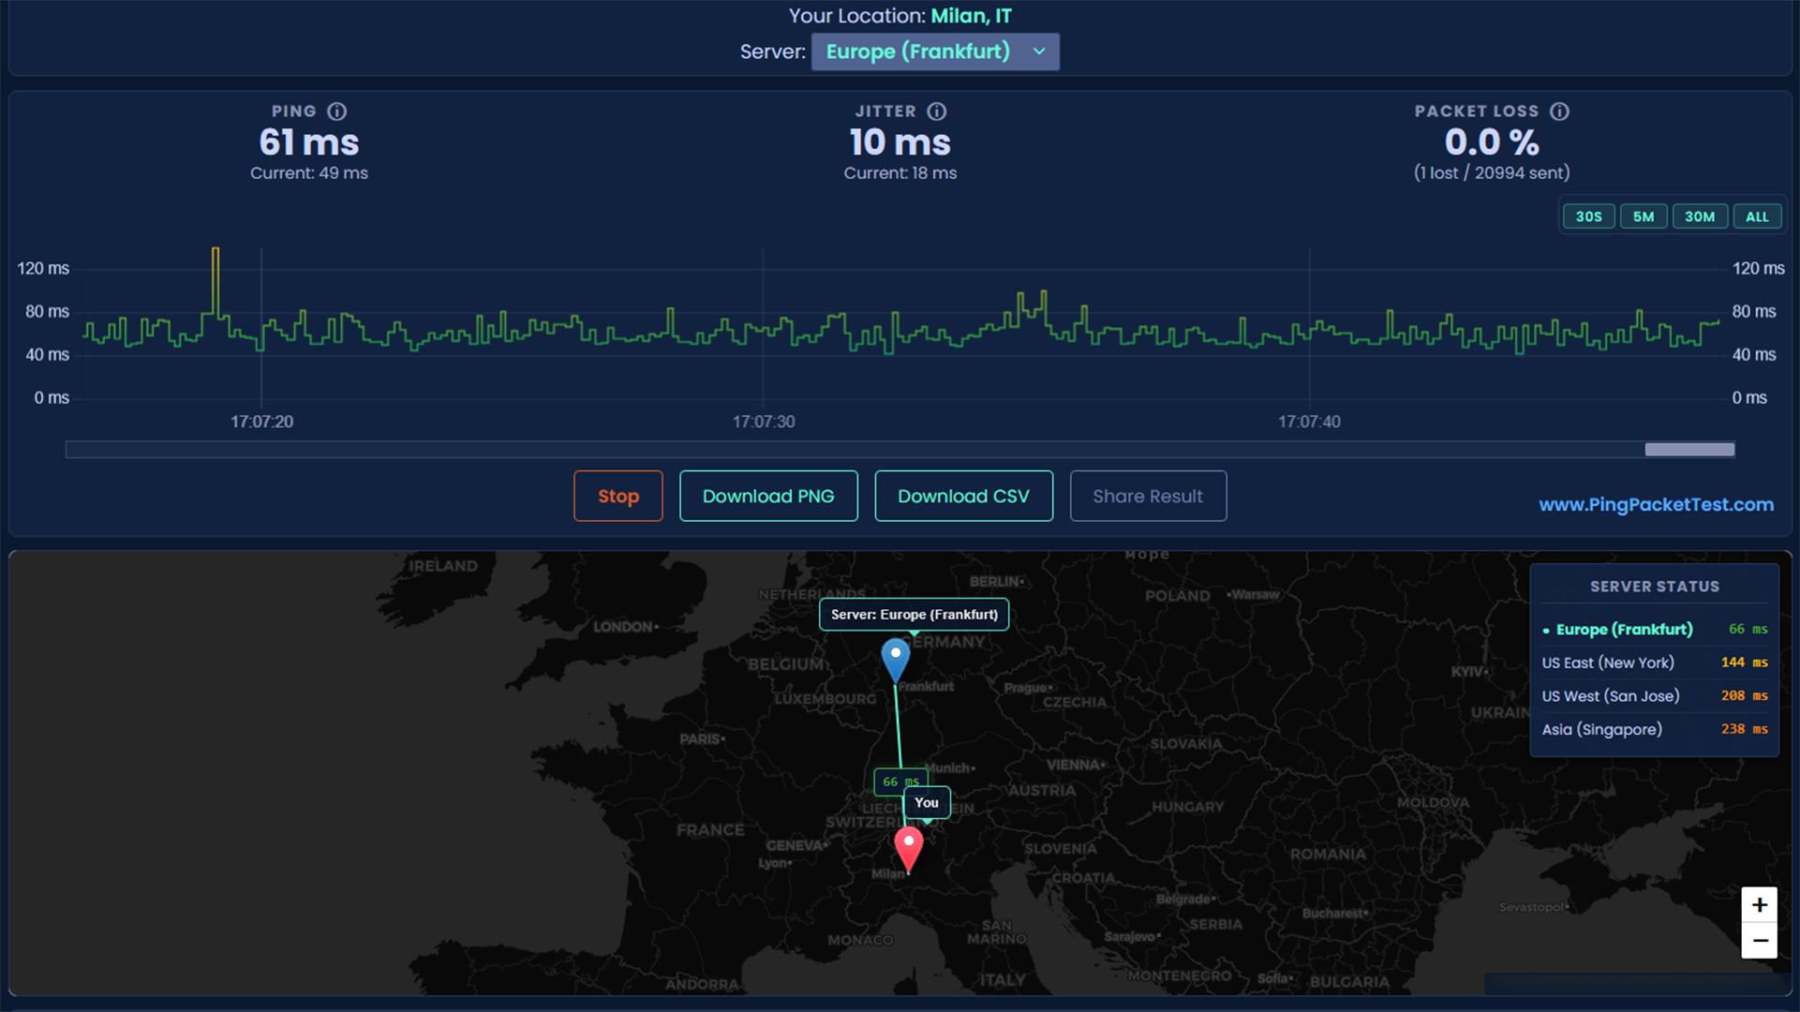Viewport: 1800px width, 1012px height.
Task: Click the You marker on the map
Action: pyautogui.click(x=926, y=802)
